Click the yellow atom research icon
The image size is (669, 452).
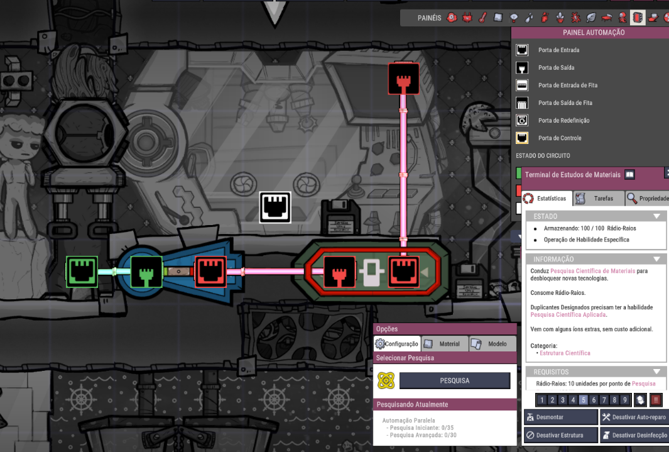pyautogui.click(x=386, y=380)
